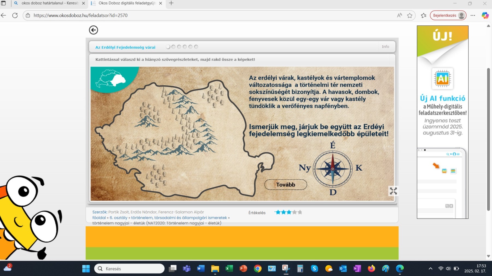Open the Copilot icon in the browser toolbar
This screenshot has width=492, height=276.
(485, 16)
